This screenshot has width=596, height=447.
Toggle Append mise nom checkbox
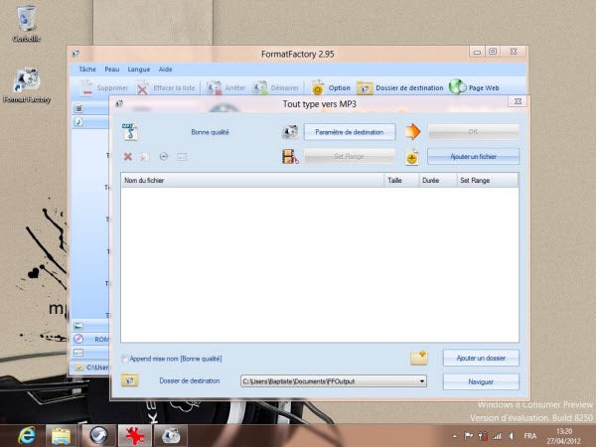(124, 359)
